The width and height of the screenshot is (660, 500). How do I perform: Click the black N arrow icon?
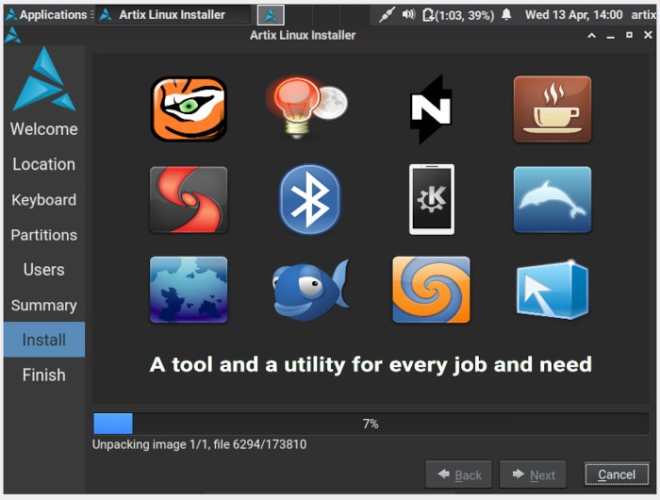click(431, 109)
